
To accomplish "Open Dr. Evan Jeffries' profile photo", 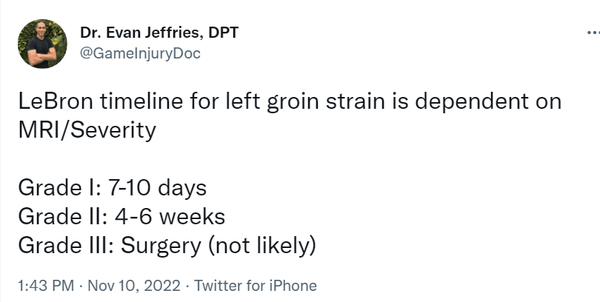I will pyautogui.click(x=42, y=44).
